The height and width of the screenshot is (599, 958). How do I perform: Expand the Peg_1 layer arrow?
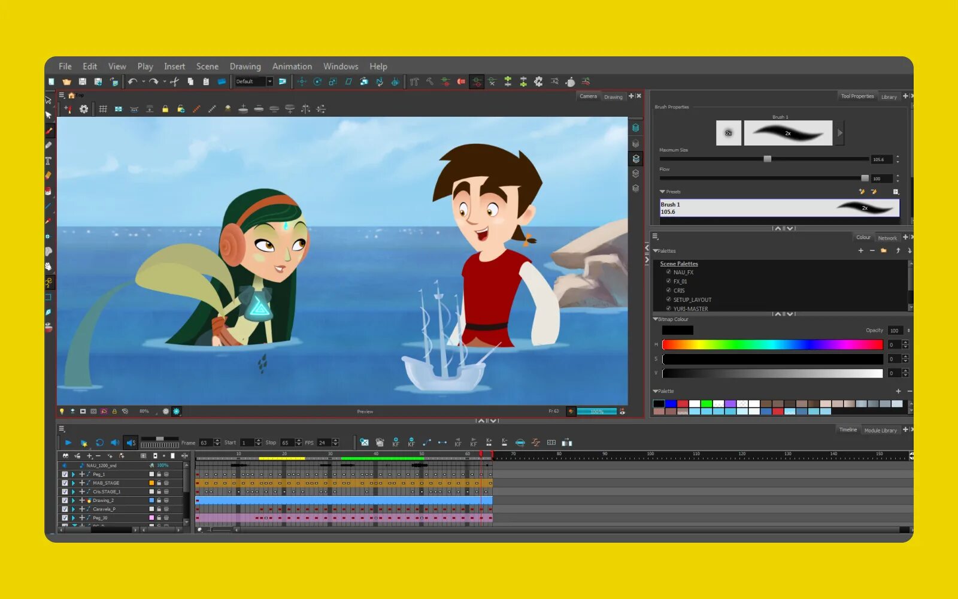coord(74,474)
